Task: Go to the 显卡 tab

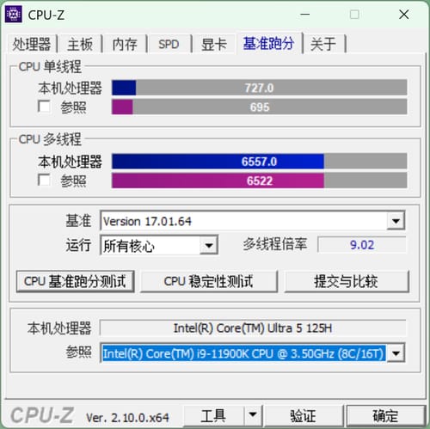Action: [214, 44]
